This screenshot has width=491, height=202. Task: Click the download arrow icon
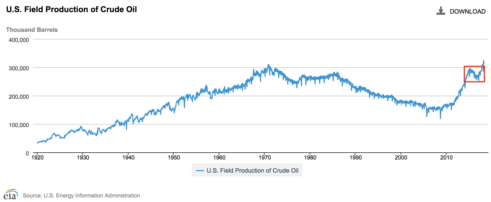coord(441,11)
